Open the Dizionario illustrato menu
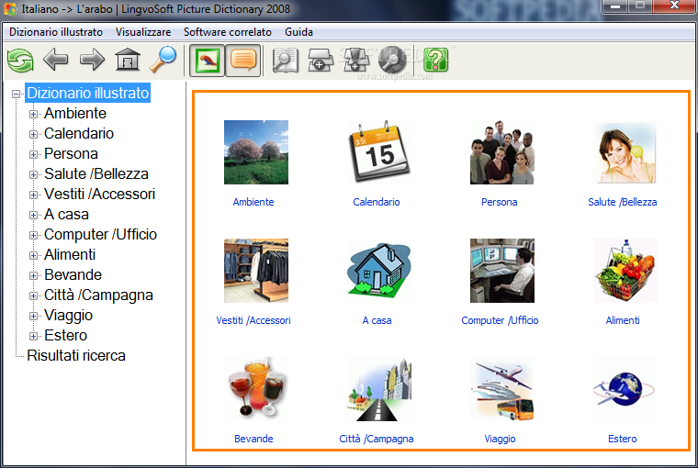Image resolution: width=698 pixels, height=468 pixels. pyautogui.click(x=56, y=32)
